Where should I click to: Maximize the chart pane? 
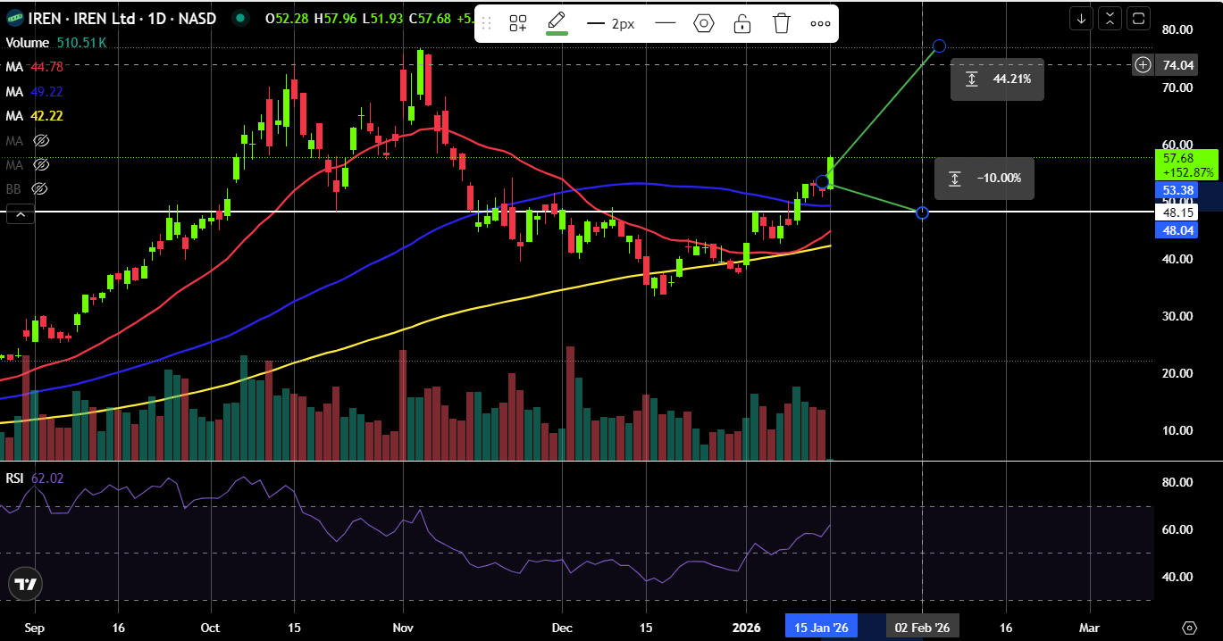1138,18
